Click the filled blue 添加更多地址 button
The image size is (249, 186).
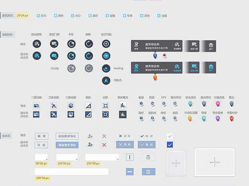pos(67,145)
